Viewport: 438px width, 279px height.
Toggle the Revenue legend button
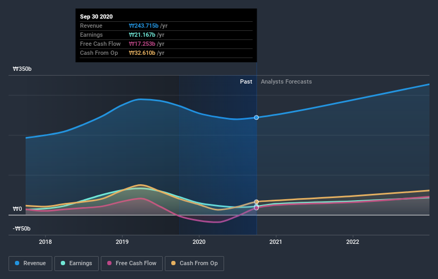click(30, 264)
